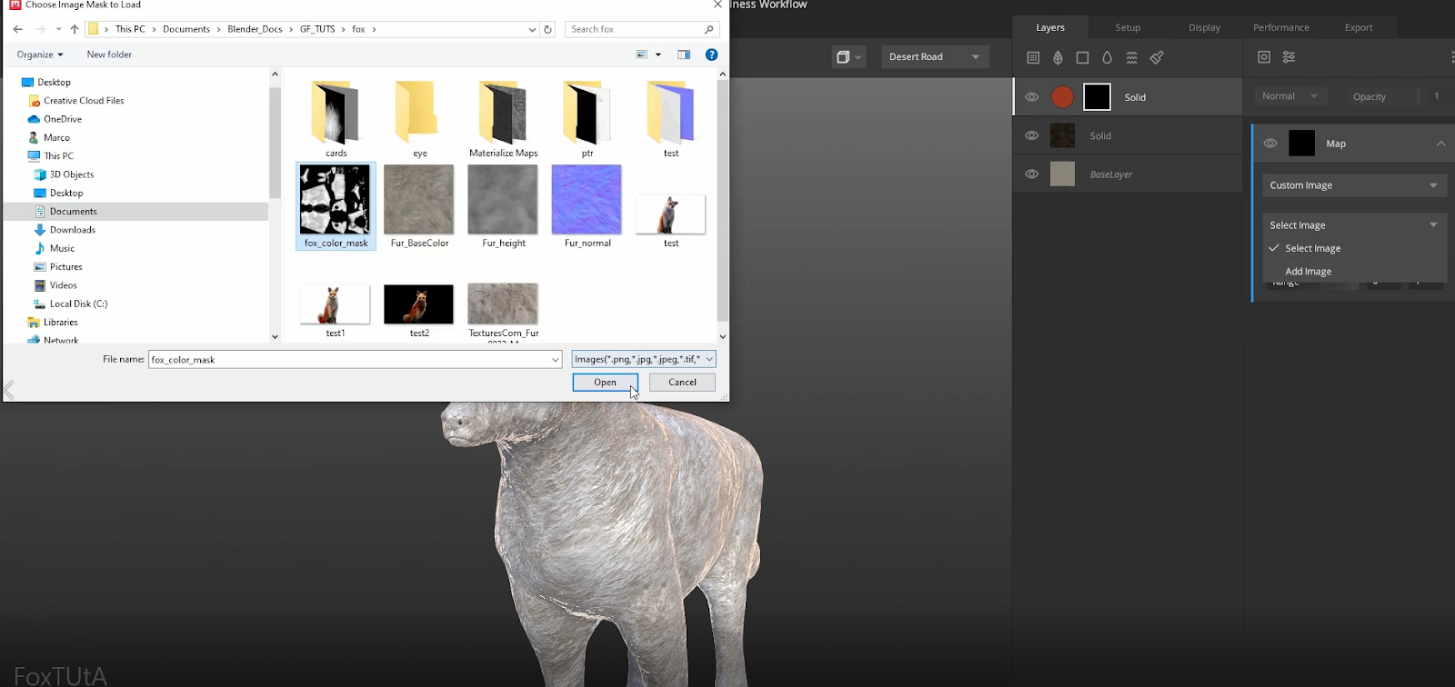Toggle the Map mask visibility eye

pos(1270,144)
